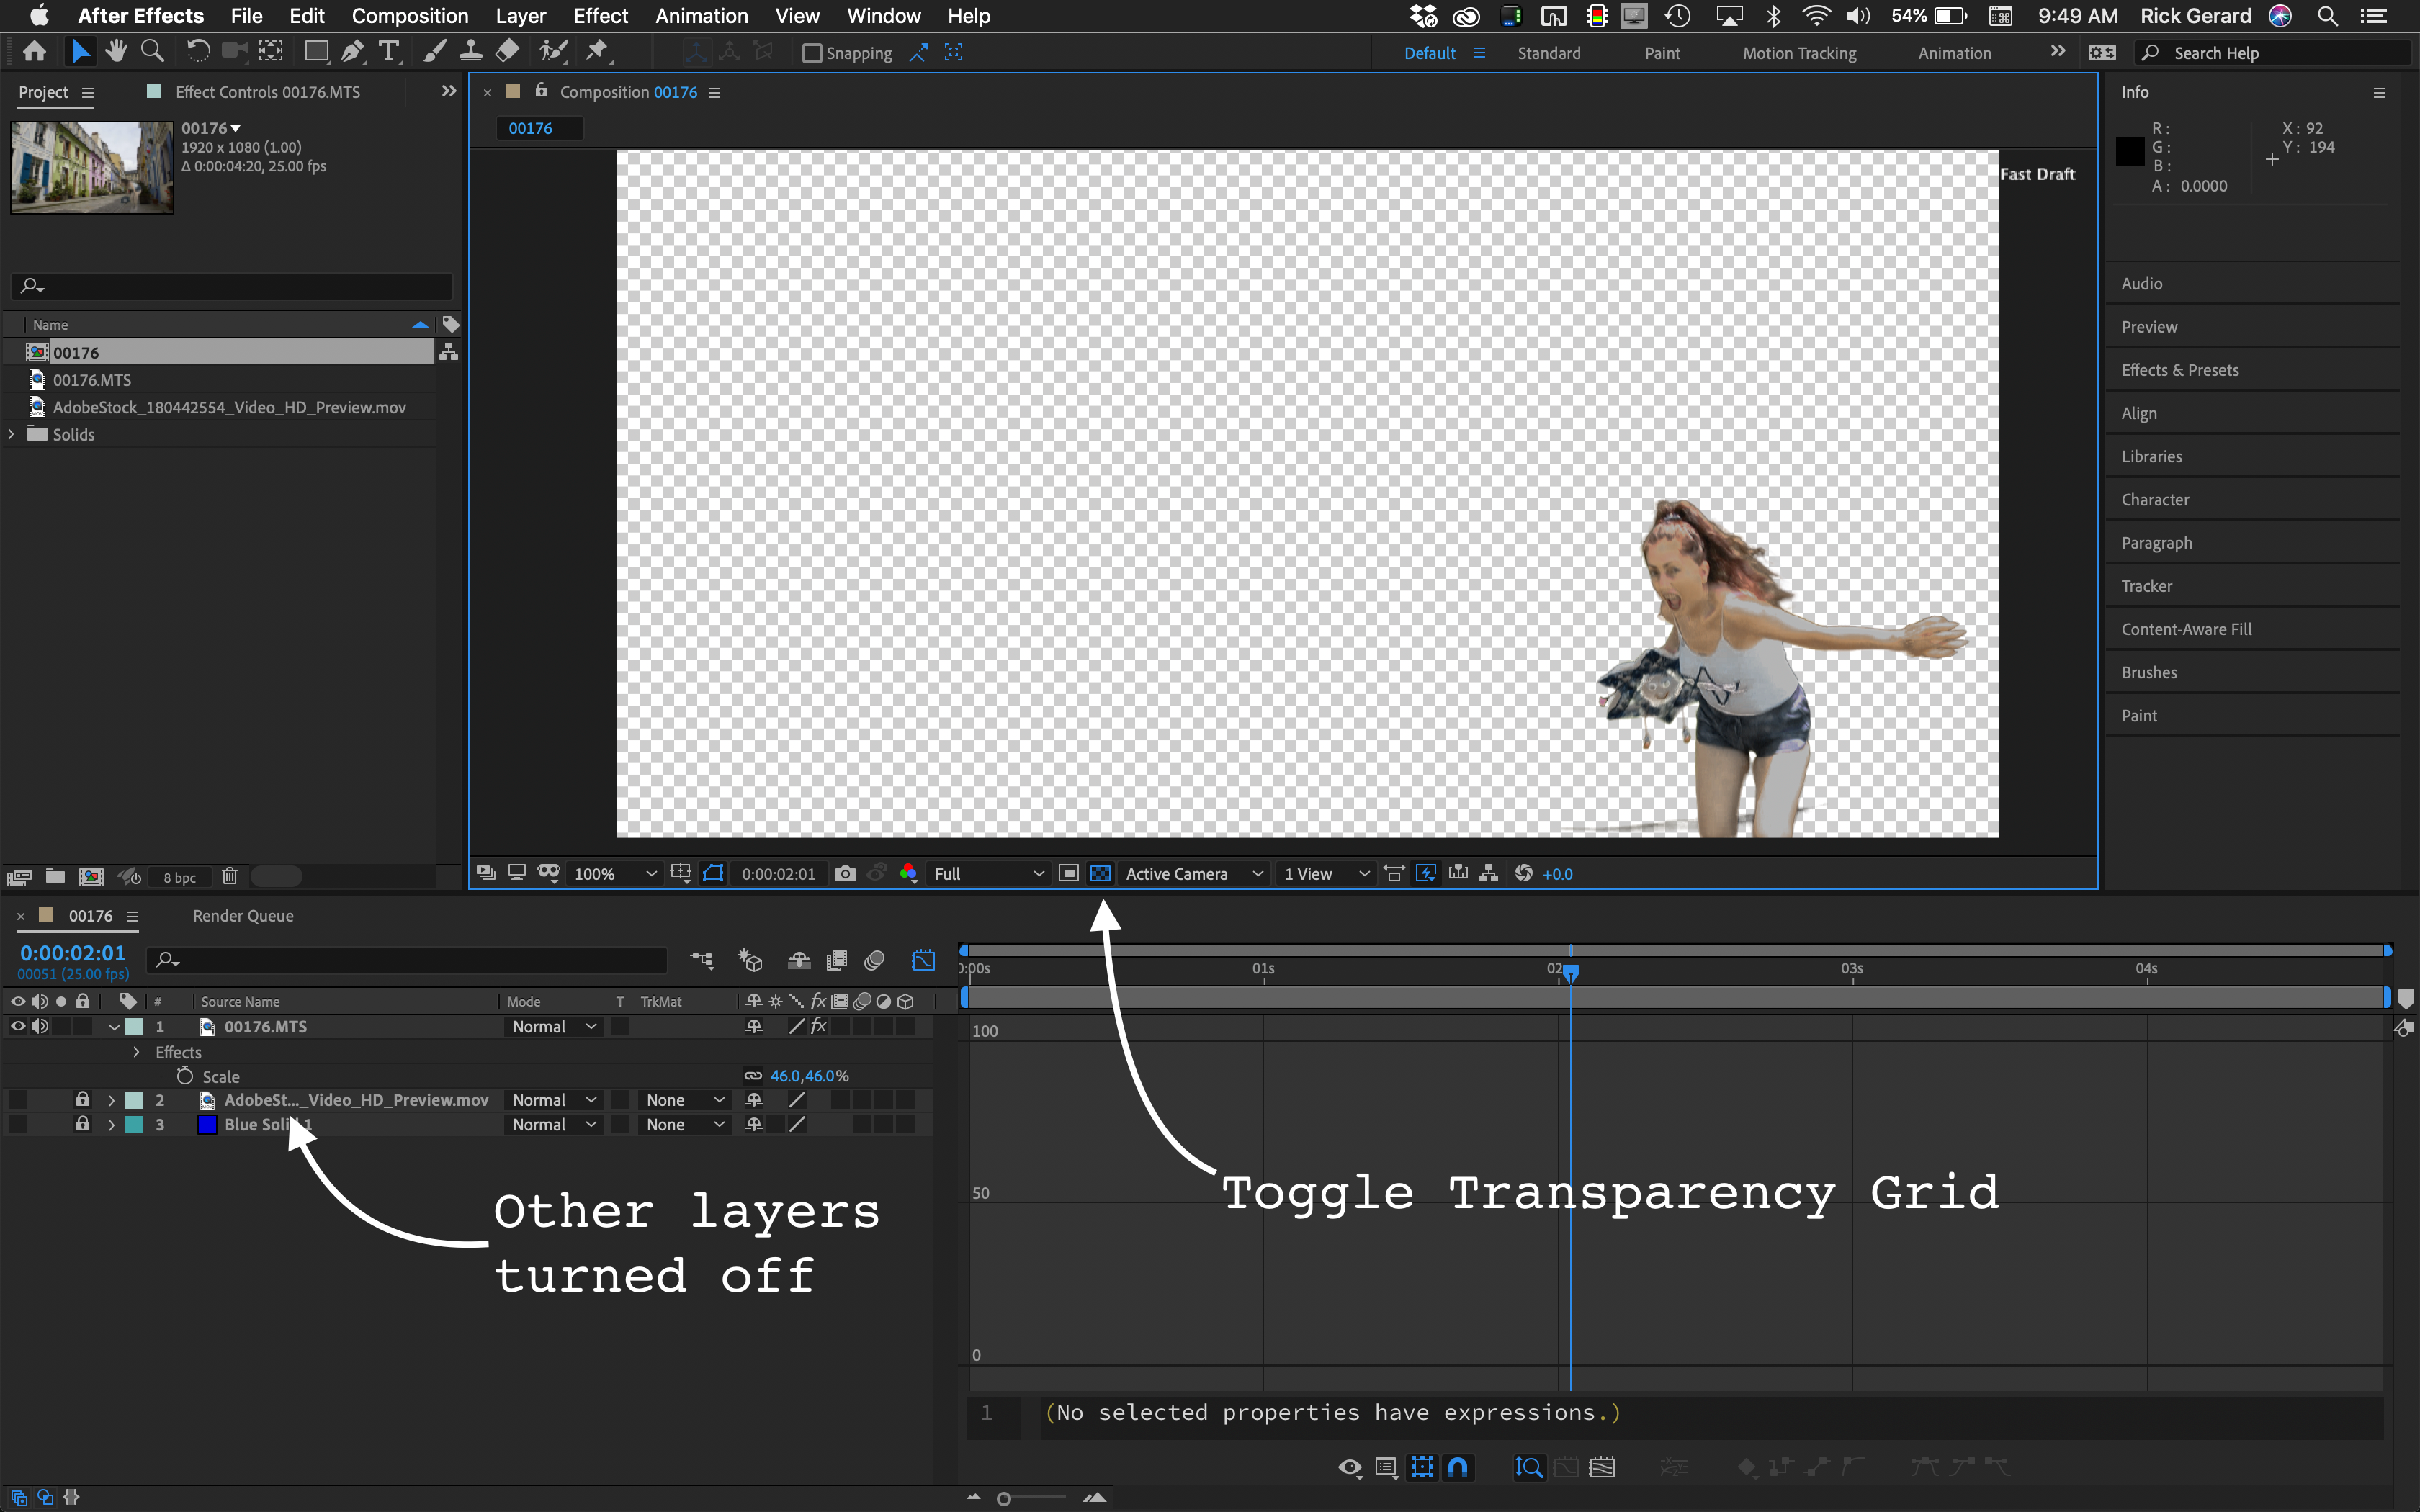Screen dimensions: 2420x1512
Task: Mute audio on the 00176.MTS layer
Action: tap(40, 1026)
